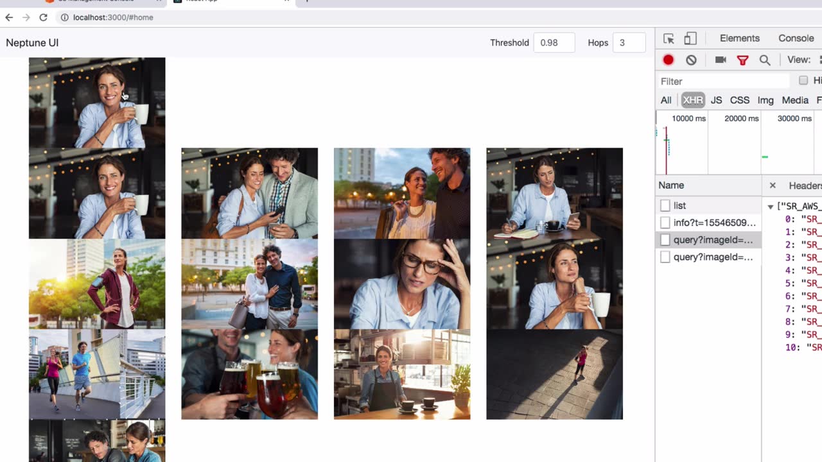Click the 20000 ms timeline label
This screenshot has width=822, height=462.
tap(741, 118)
